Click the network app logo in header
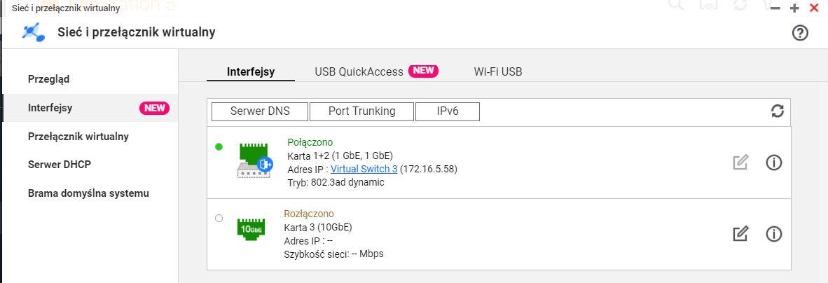The width and height of the screenshot is (828, 283). [34, 33]
